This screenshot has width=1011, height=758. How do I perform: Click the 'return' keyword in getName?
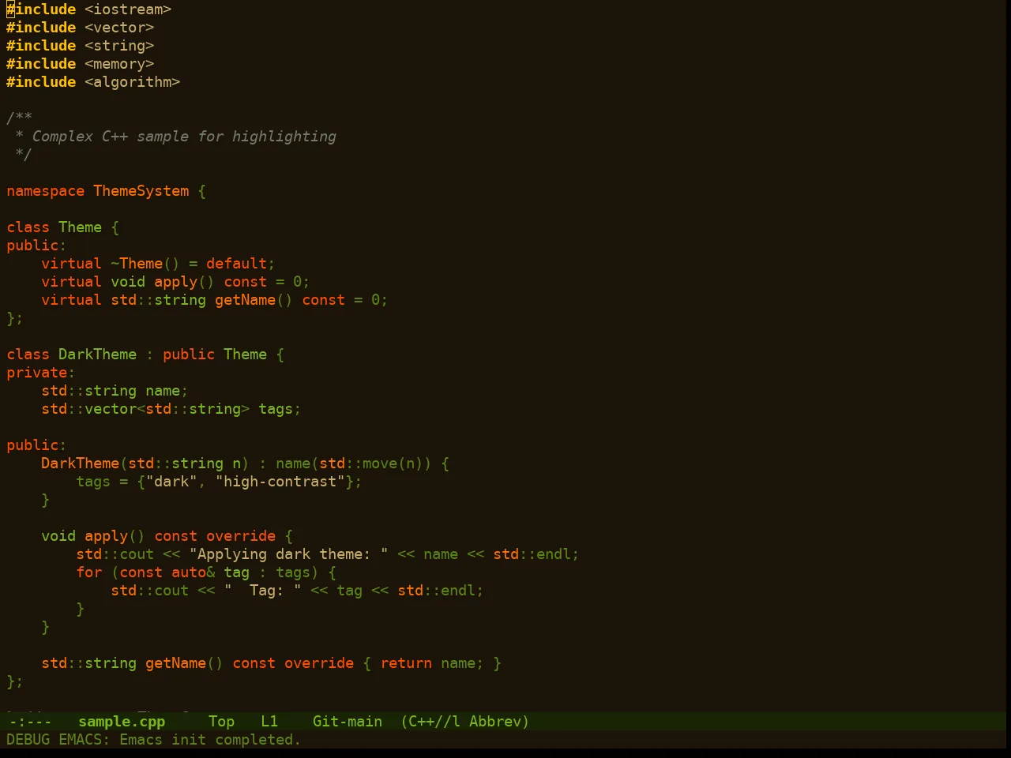[406, 663]
